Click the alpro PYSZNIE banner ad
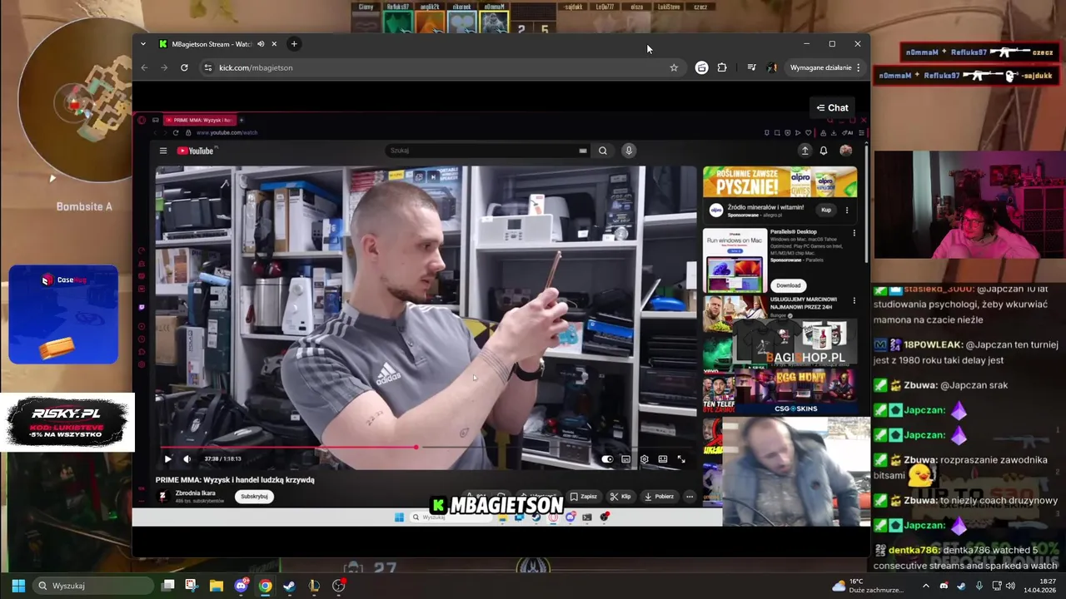The width and height of the screenshot is (1066, 599). pyautogui.click(x=780, y=182)
